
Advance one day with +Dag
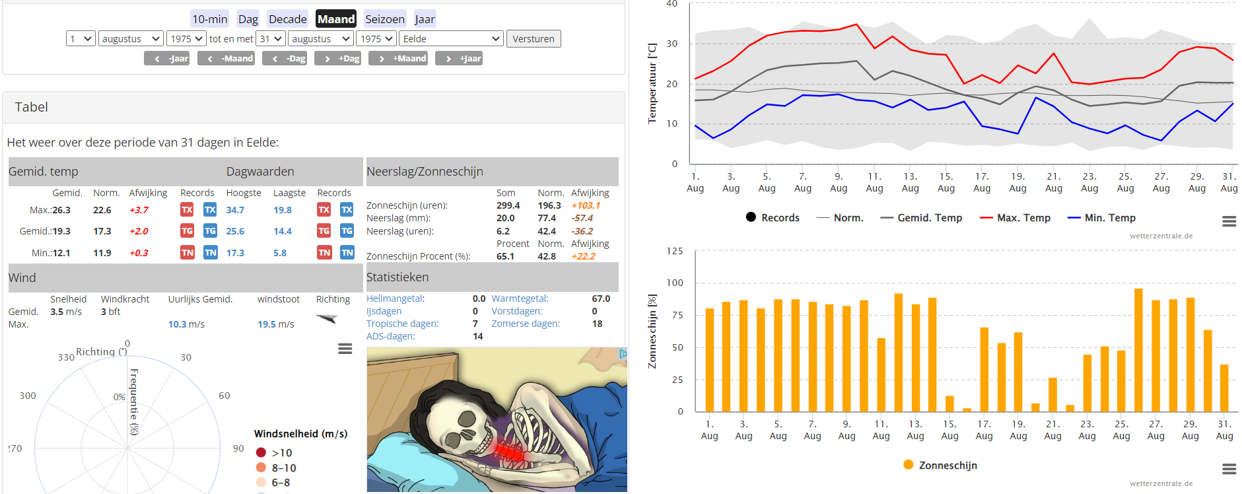click(337, 59)
